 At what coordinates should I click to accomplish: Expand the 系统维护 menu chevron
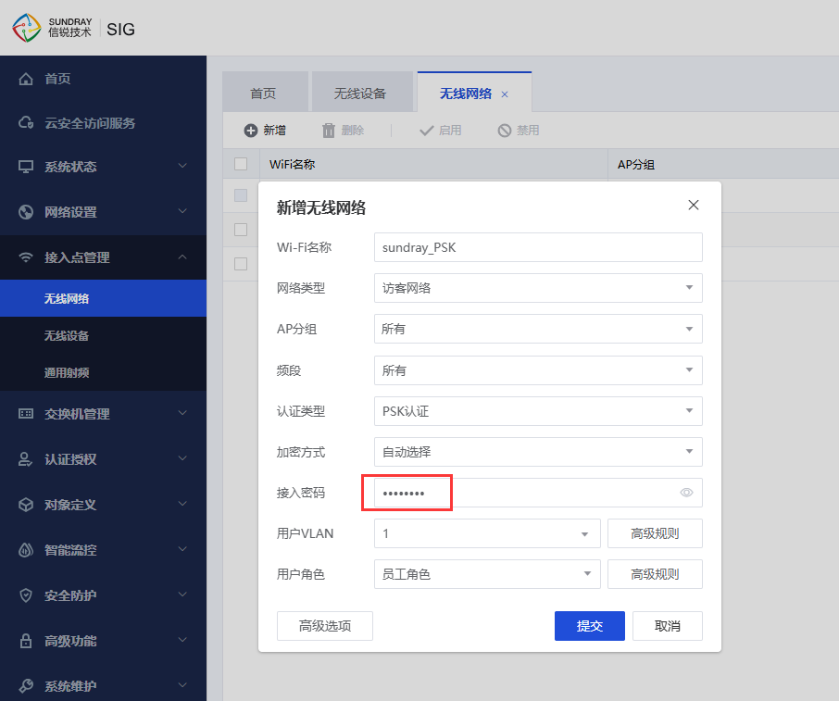coord(182,685)
